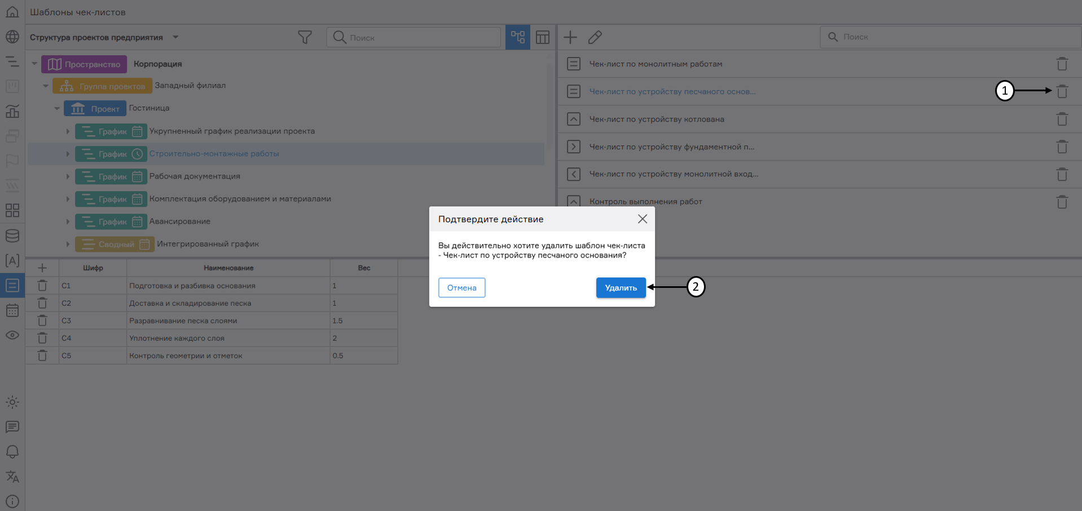Confirm deletion with the 'Удалить' button
The image size is (1082, 511).
pyautogui.click(x=621, y=287)
